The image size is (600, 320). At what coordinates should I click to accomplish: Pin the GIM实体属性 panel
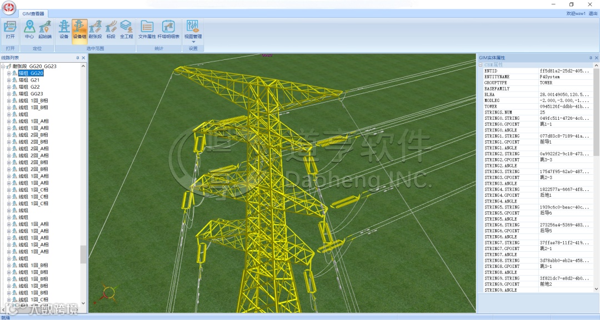(591, 58)
